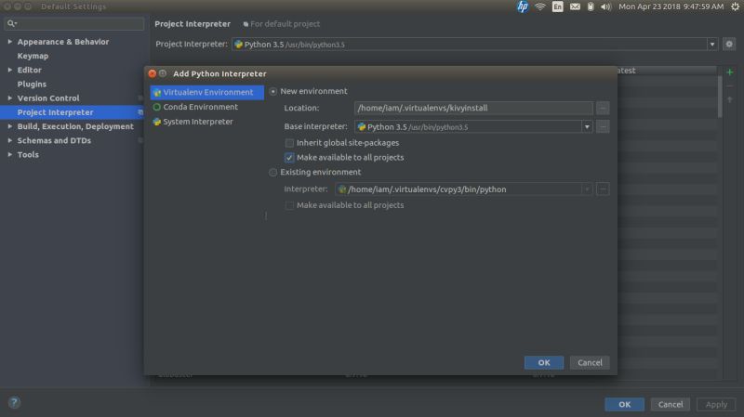Click the Python icon in Base interpreter field
Image resolution: width=744 pixels, height=417 pixels.
click(x=362, y=127)
